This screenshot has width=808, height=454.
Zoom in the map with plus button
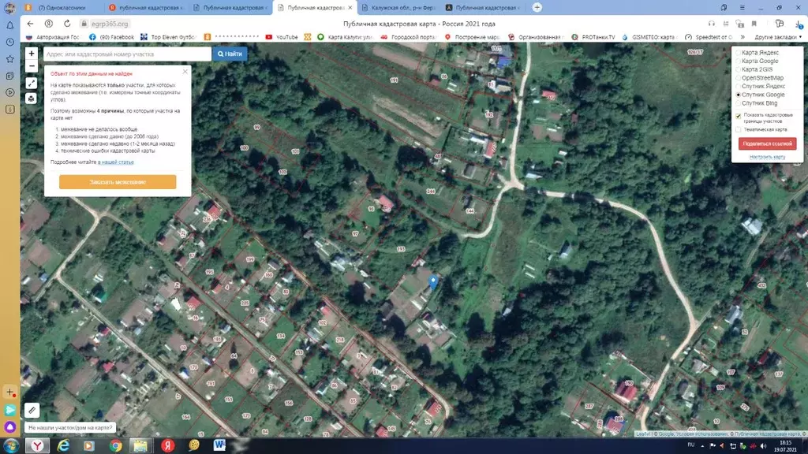(32, 54)
